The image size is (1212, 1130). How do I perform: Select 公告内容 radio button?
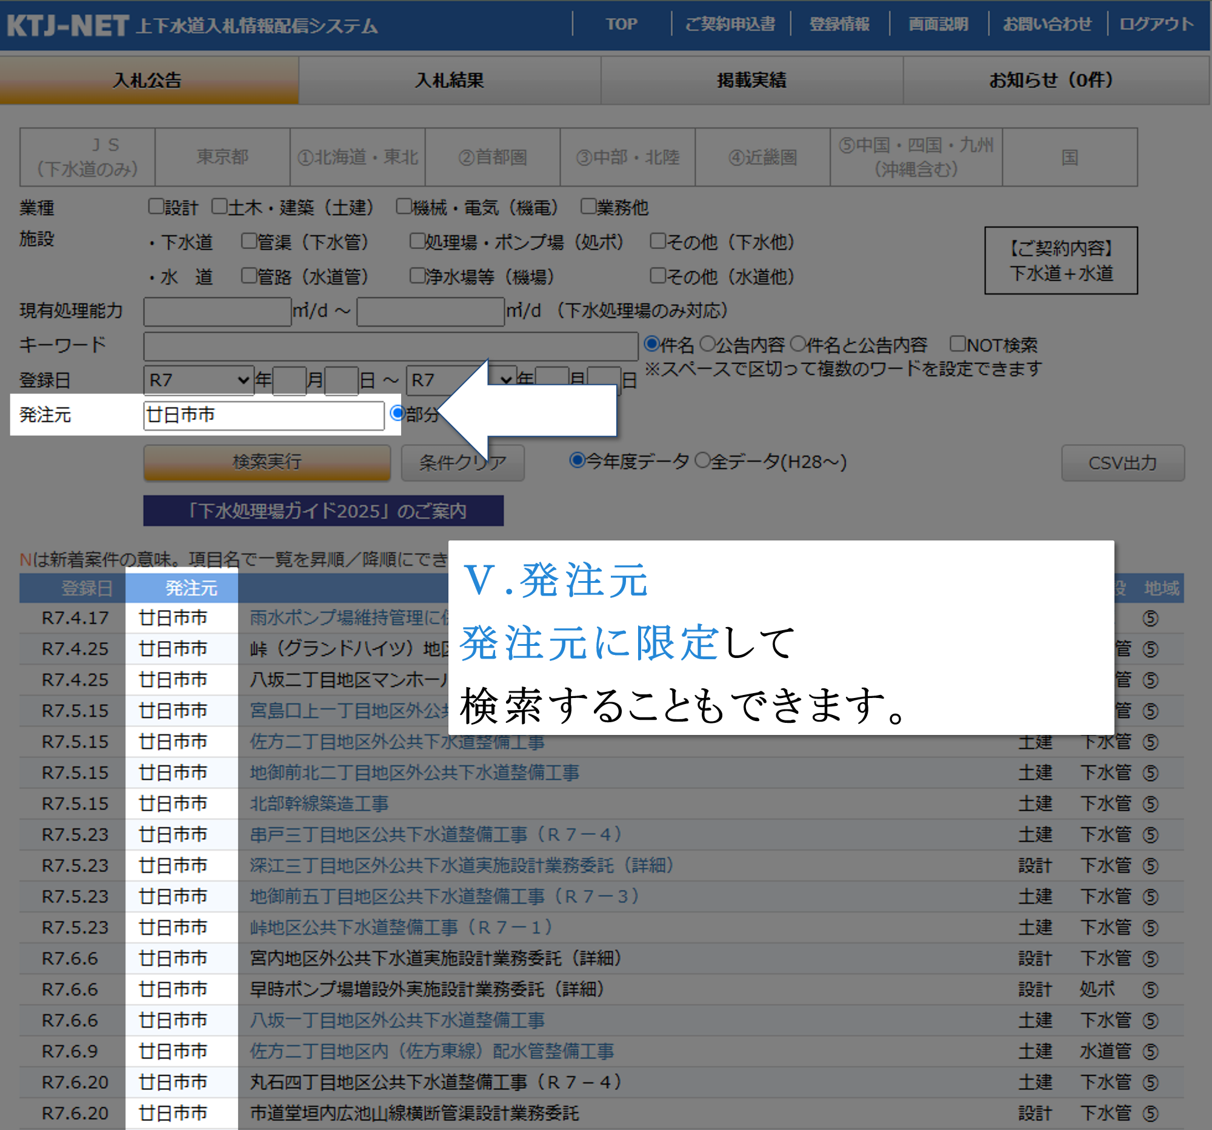707,344
